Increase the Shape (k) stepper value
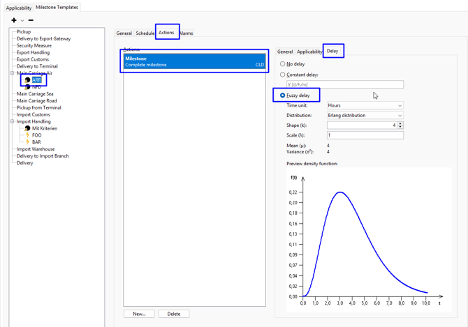468x327 pixels. pyautogui.click(x=400, y=123)
